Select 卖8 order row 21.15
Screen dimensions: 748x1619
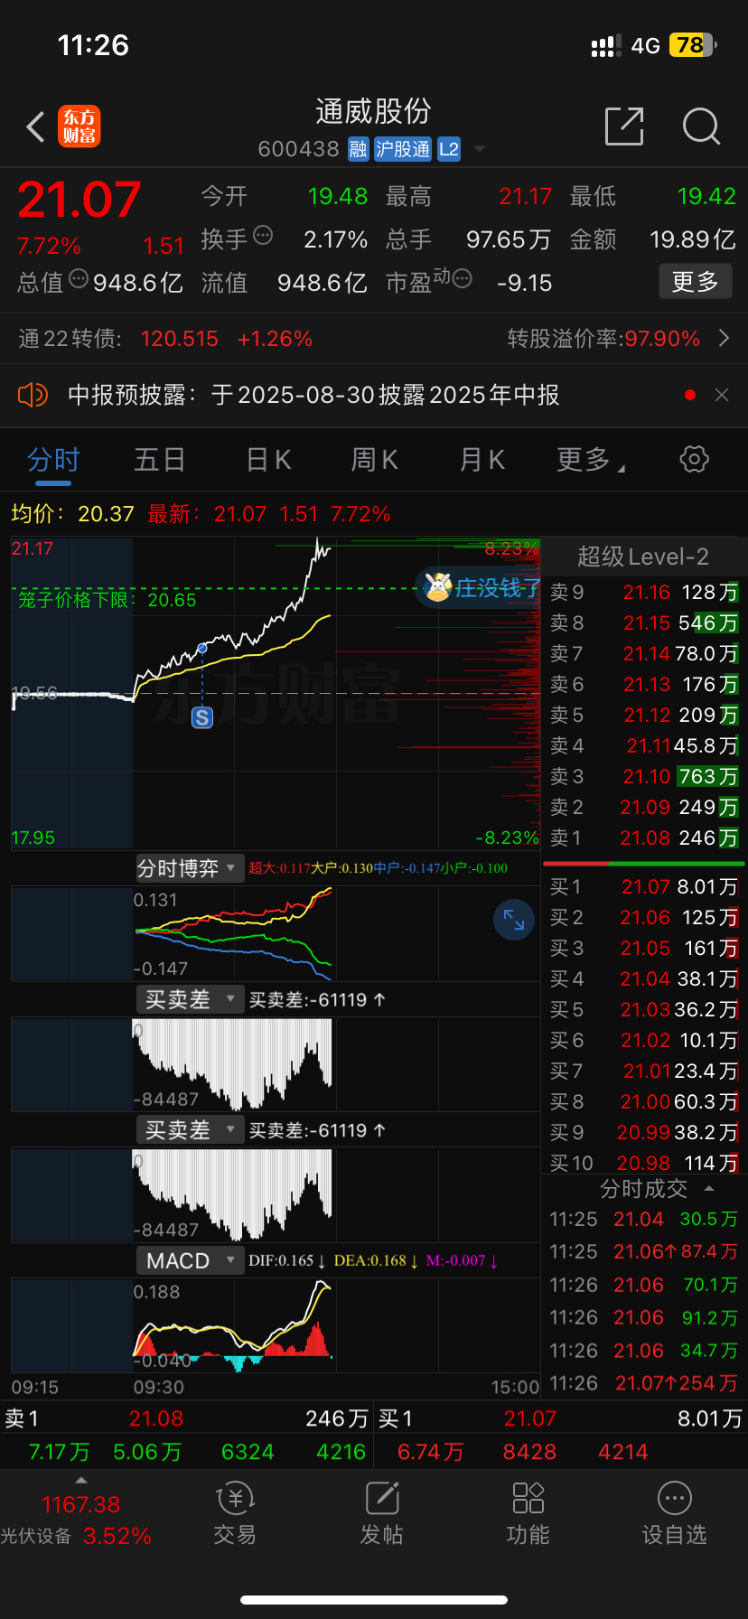point(644,622)
